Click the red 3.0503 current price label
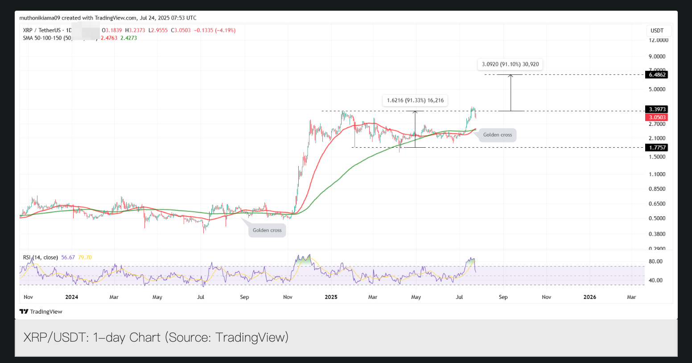This screenshot has width=692, height=363. [x=657, y=117]
